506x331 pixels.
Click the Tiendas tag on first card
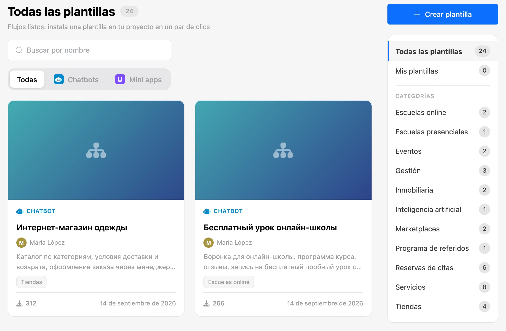click(x=31, y=282)
